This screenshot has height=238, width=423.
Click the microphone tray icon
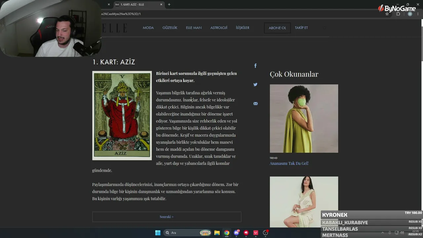pyautogui.click(x=390, y=233)
